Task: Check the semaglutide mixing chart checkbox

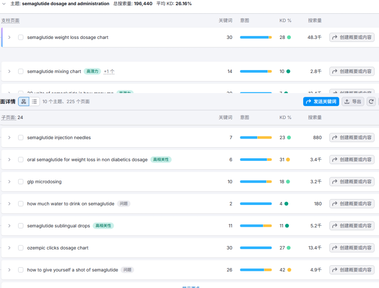Action: click(x=21, y=72)
